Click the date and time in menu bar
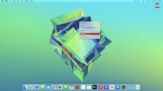This screenshot has height=91, width=163. pos(156,1)
